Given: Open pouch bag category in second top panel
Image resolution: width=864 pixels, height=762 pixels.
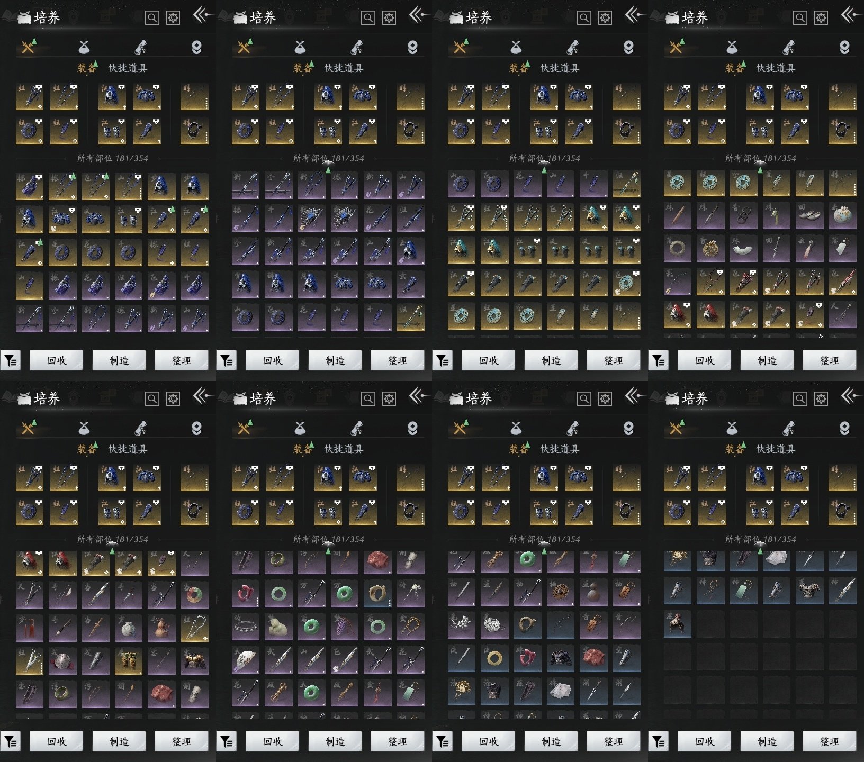Looking at the screenshot, I should 300,48.
